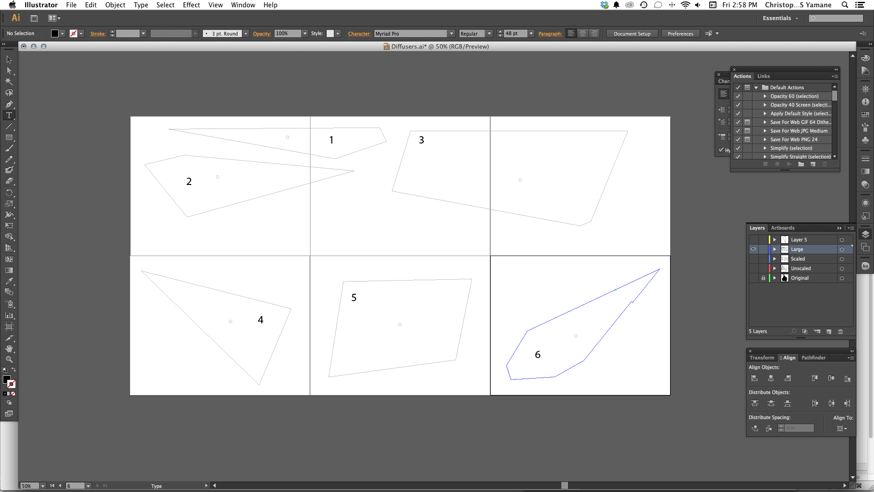
Task: Expand Layer 5 in Layers panel
Action: point(774,240)
